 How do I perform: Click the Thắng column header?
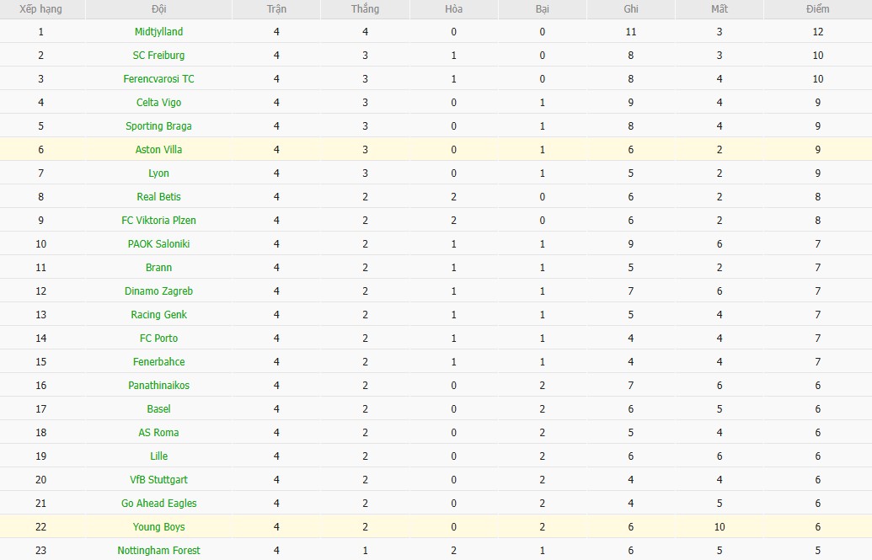click(365, 9)
